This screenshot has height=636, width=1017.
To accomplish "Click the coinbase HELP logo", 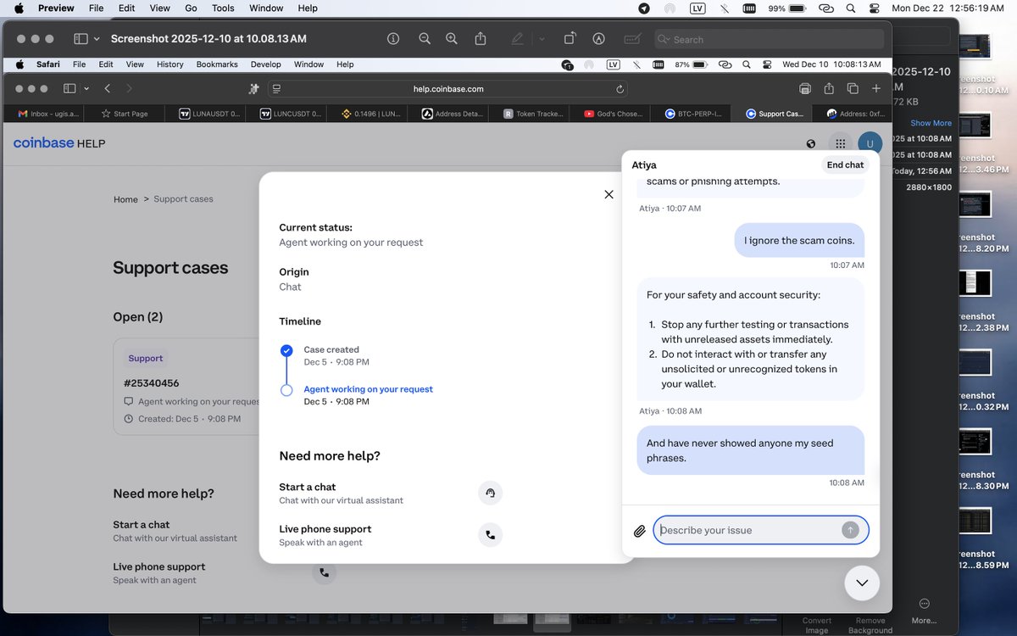I will tap(59, 143).
